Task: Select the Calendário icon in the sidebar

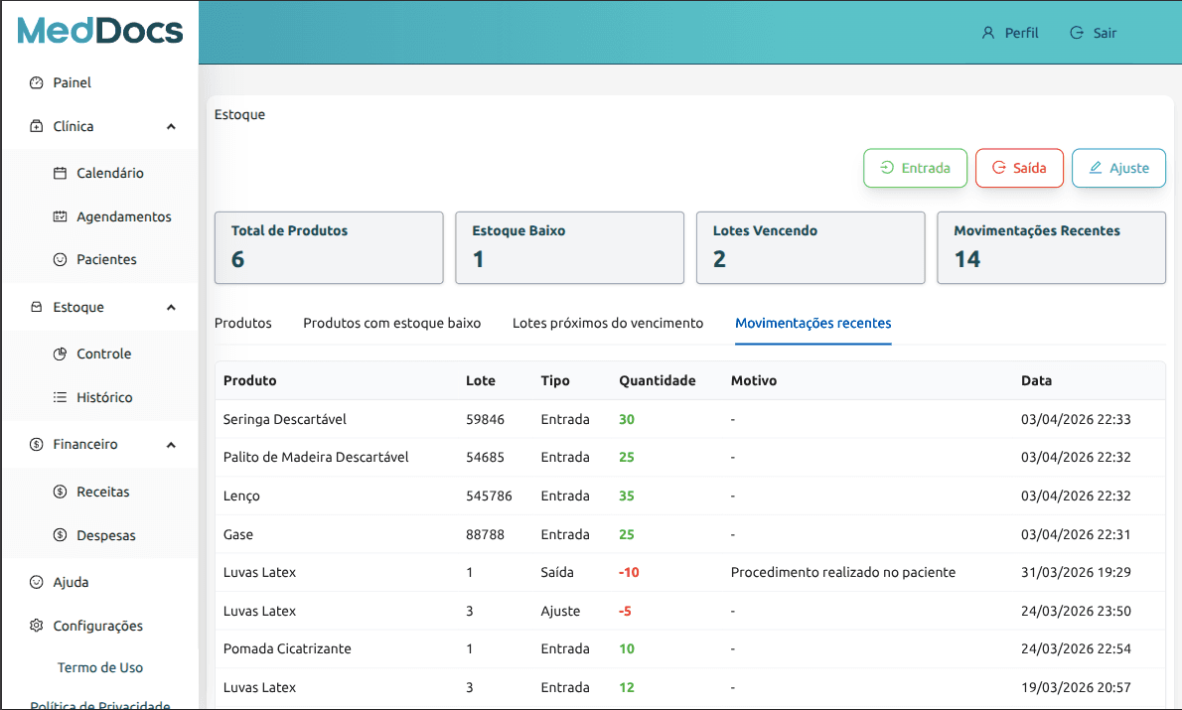Action: [x=59, y=172]
